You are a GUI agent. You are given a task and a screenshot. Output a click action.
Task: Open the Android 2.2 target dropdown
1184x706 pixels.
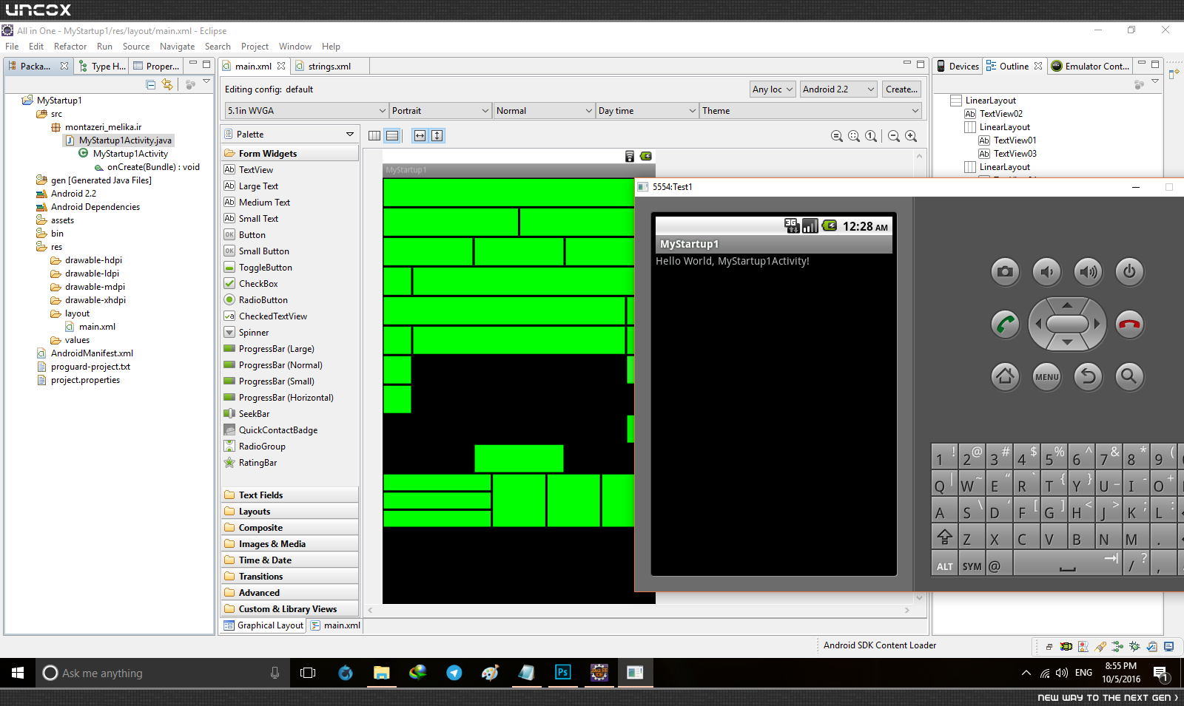point(838,89)
